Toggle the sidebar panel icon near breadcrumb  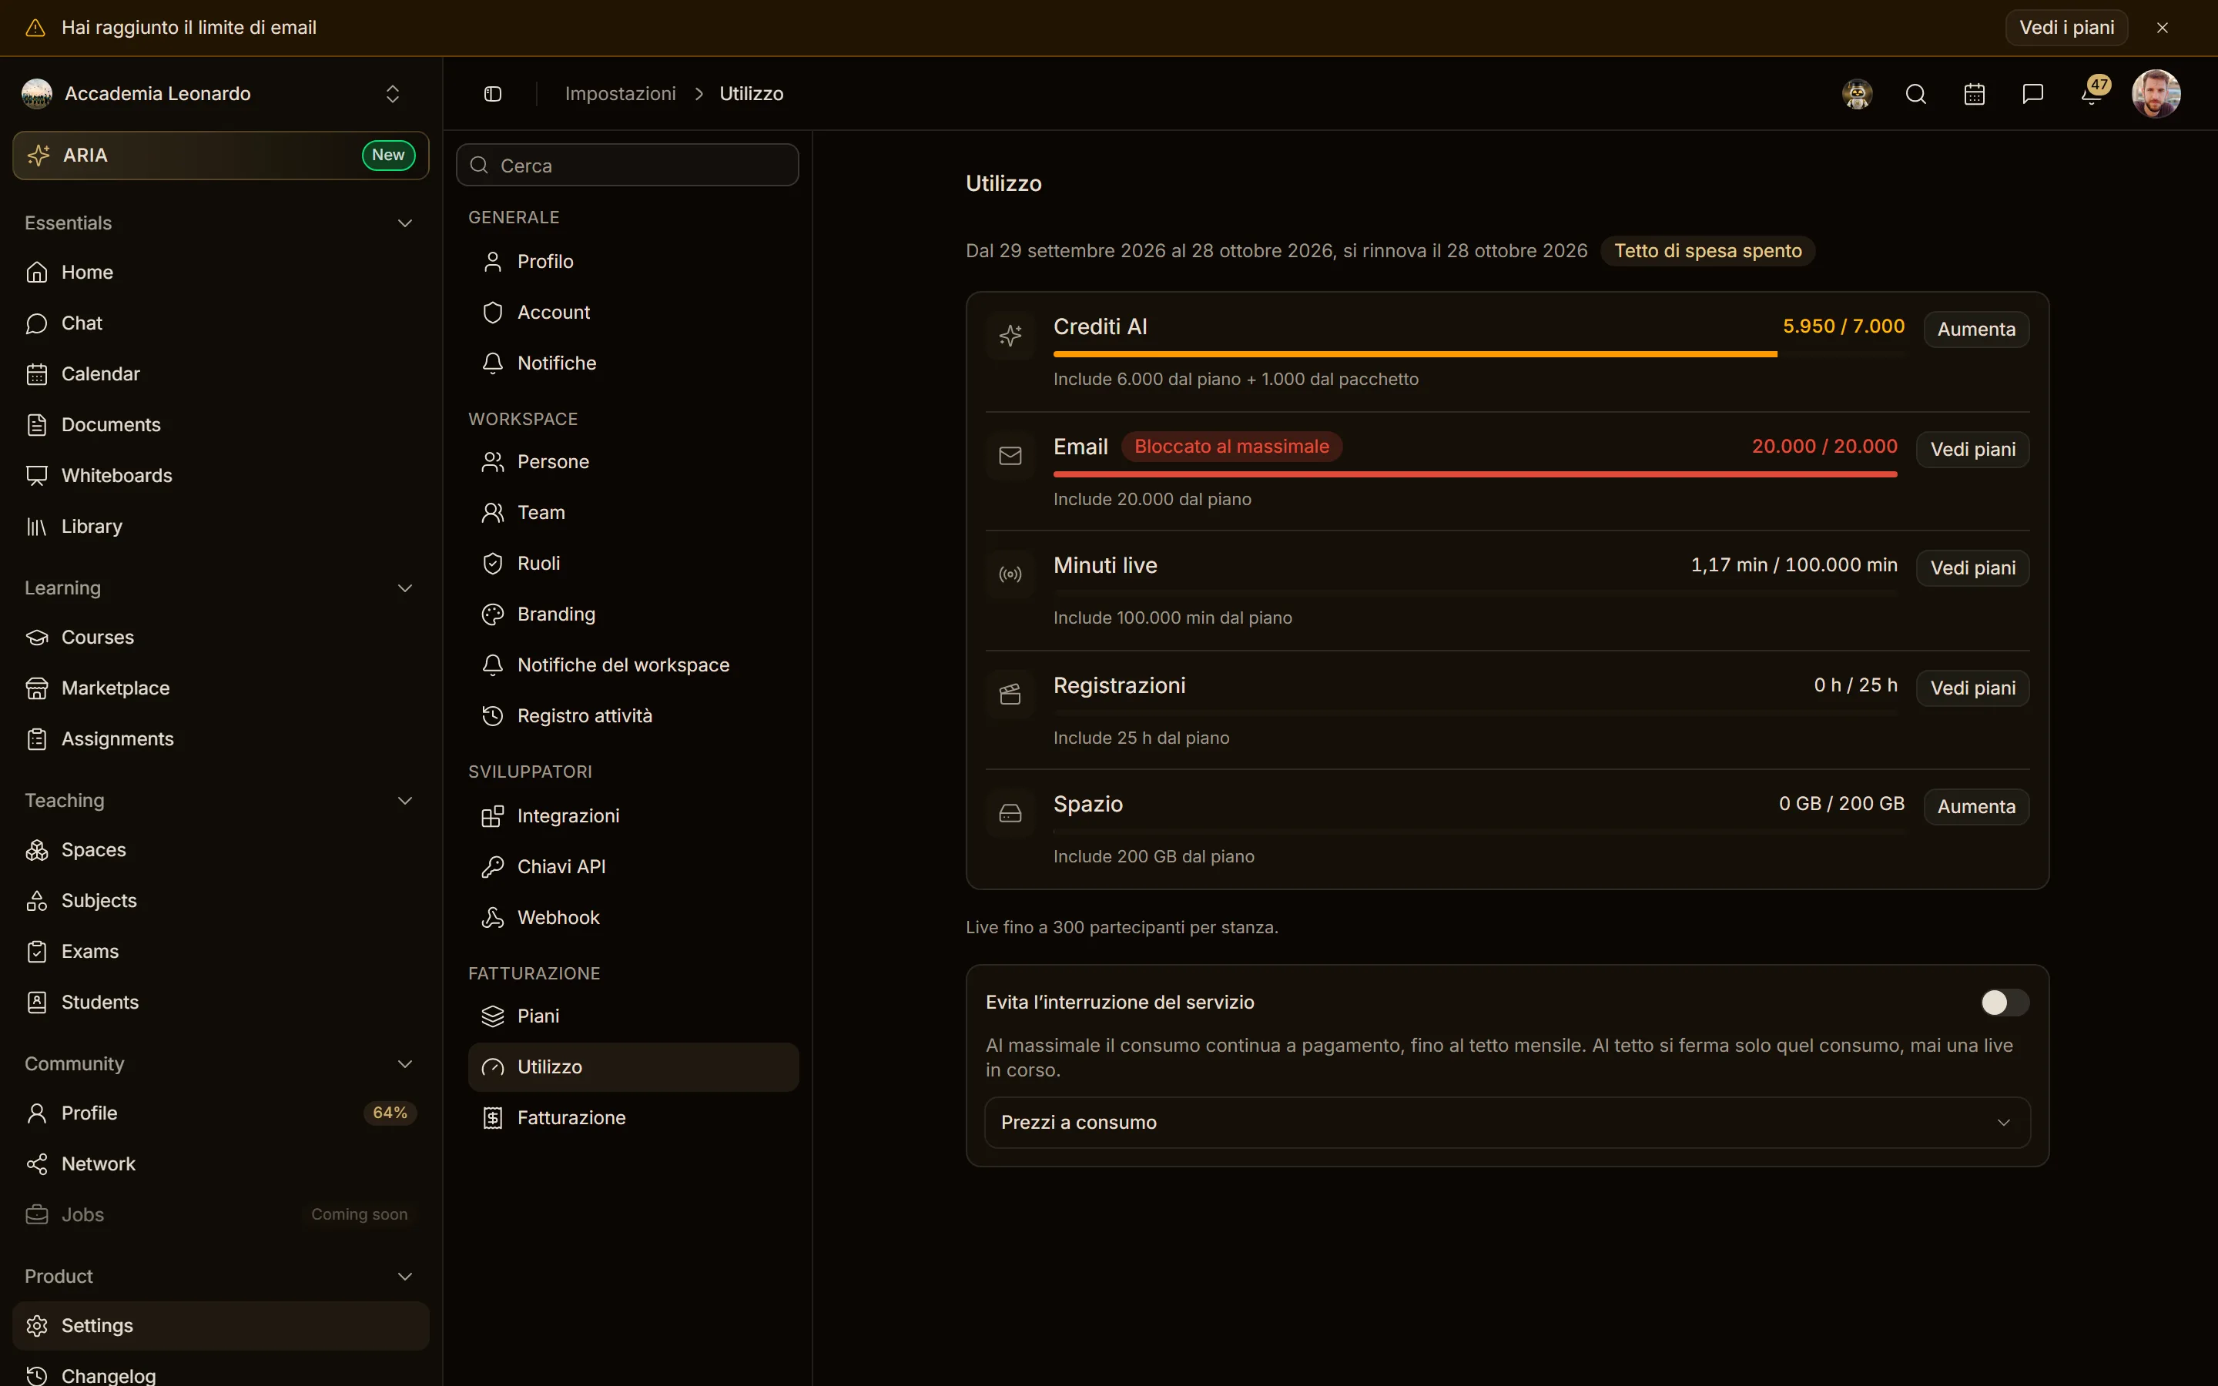pos(493,93)
